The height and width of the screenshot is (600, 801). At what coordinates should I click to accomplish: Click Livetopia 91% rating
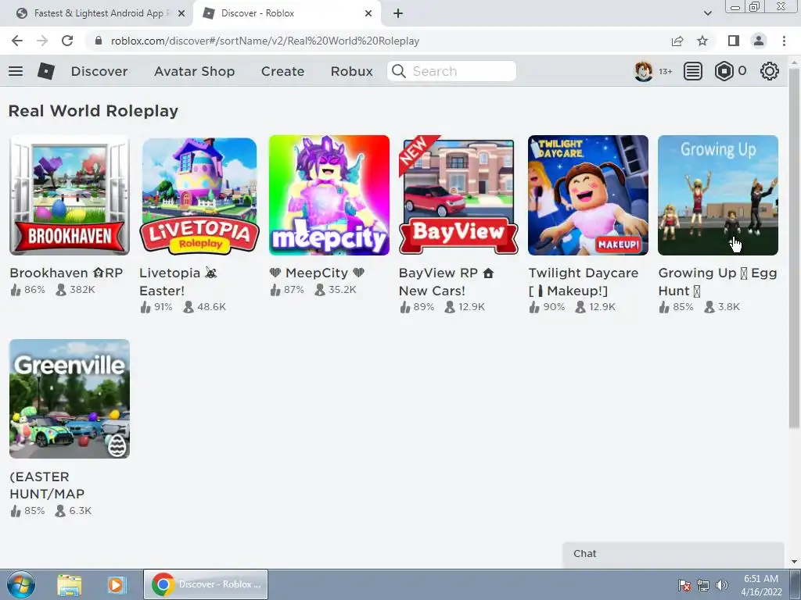pos(156,307)
